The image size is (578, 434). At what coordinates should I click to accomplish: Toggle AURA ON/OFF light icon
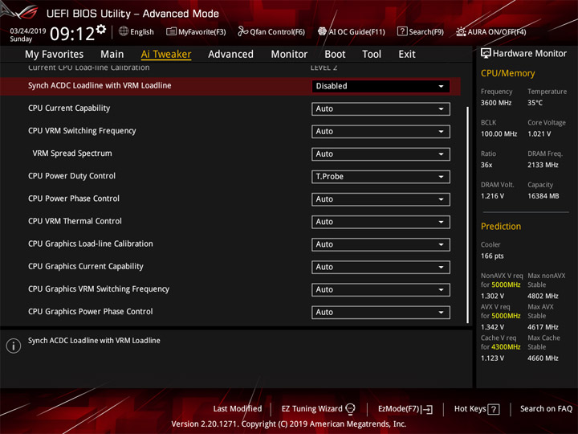tap(461, 31)
